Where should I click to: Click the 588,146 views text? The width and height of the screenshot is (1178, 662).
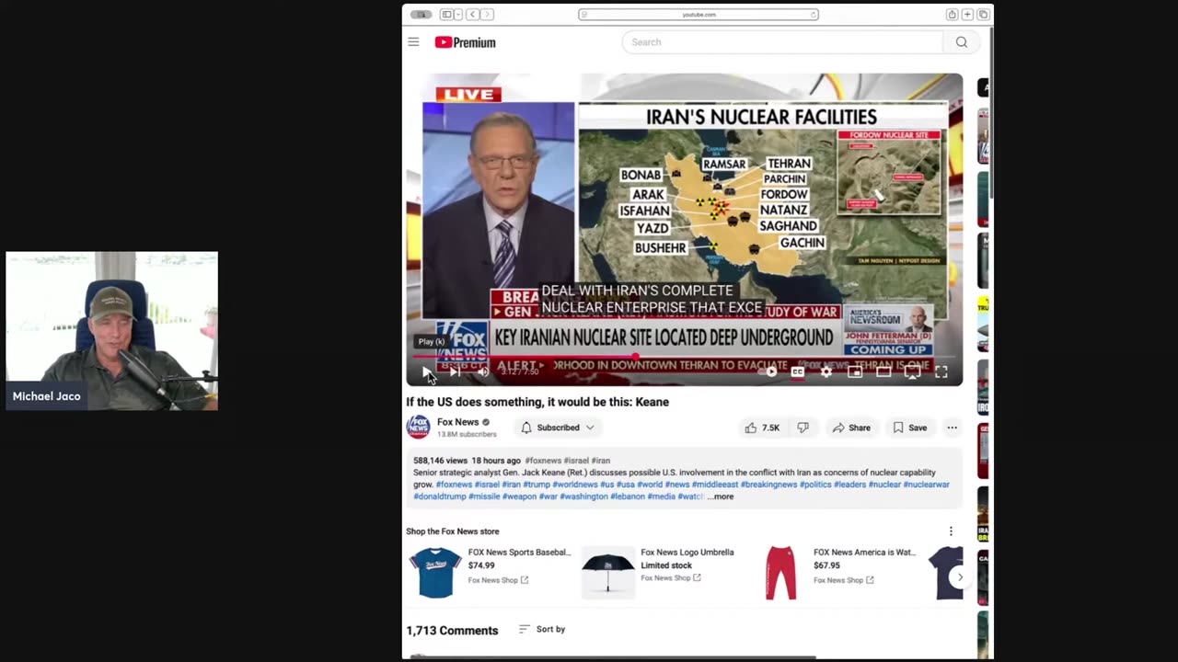pos(439,461)
